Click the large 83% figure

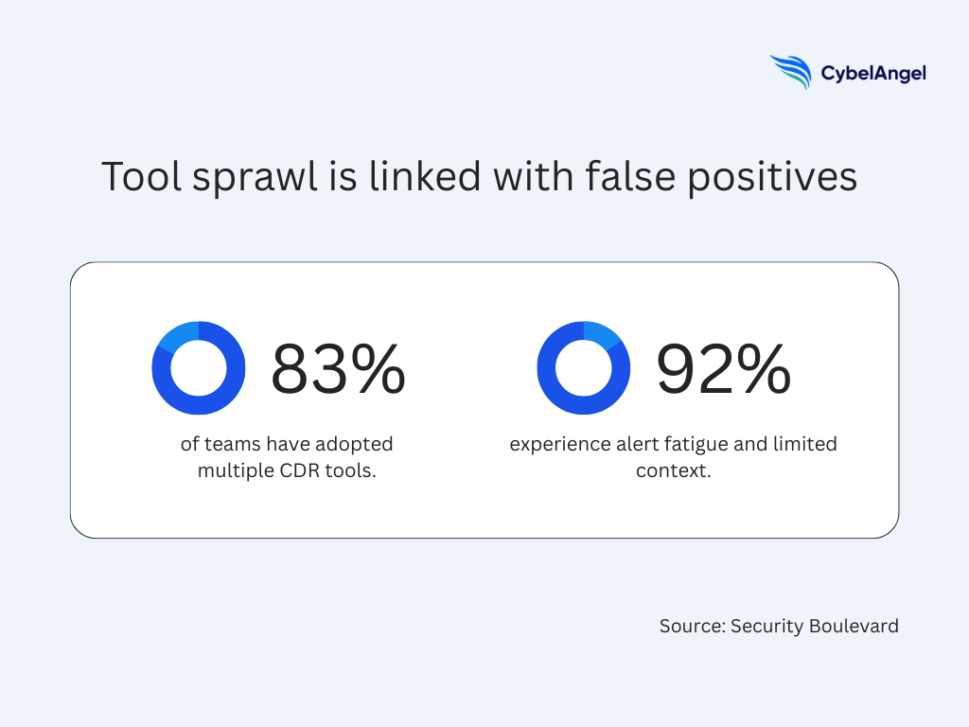tap(338, 369)
